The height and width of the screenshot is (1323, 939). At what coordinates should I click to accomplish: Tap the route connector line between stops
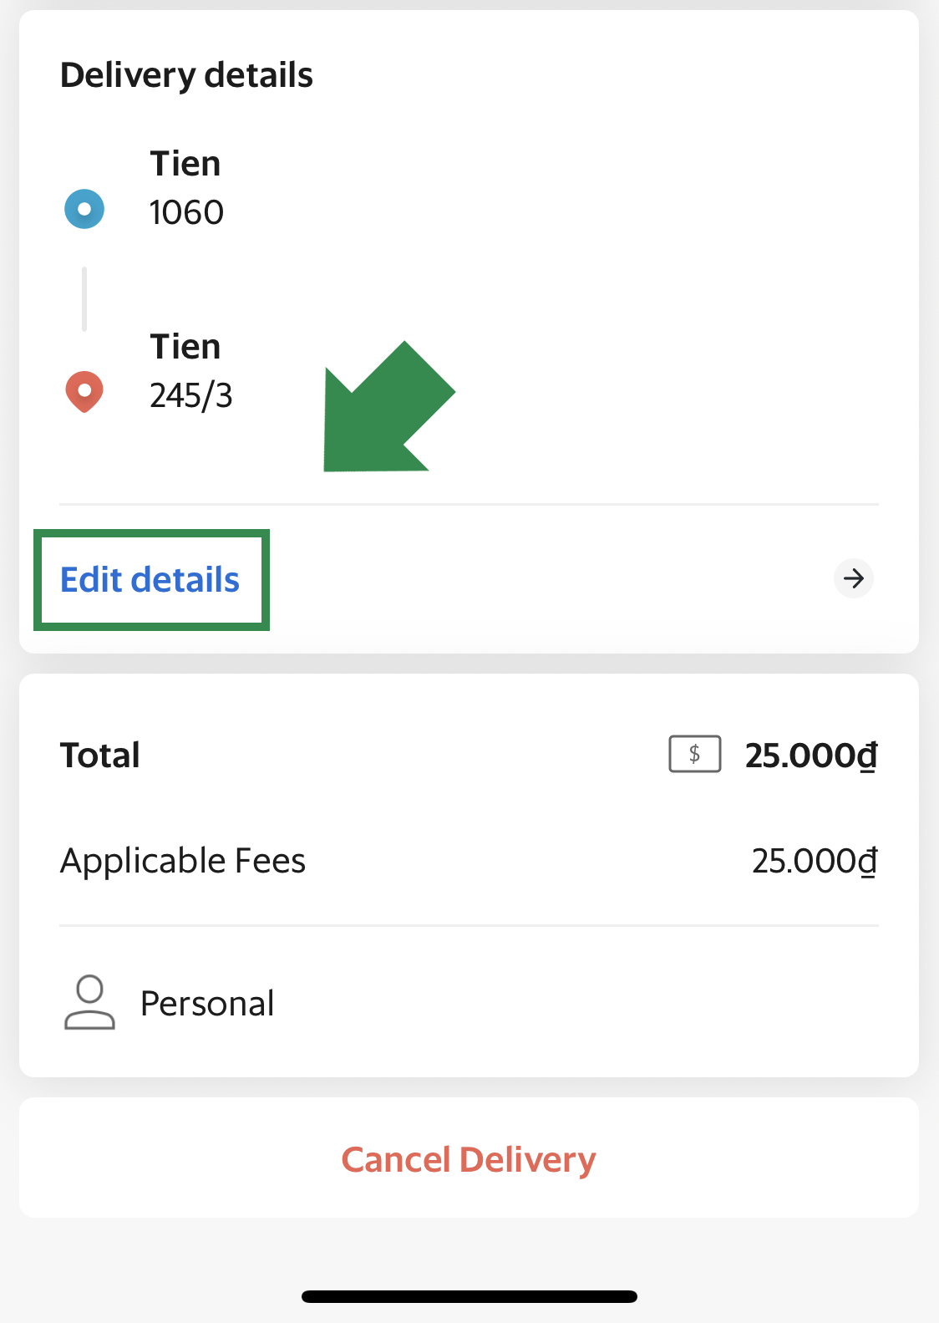[x=84, y=299]
